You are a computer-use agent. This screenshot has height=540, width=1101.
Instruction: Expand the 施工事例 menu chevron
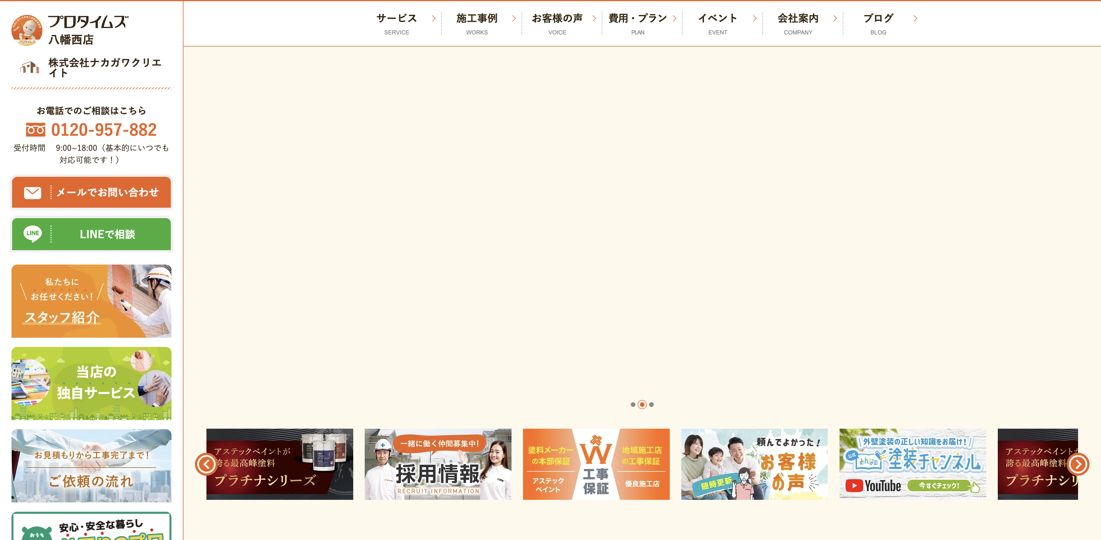pos(514,18)
